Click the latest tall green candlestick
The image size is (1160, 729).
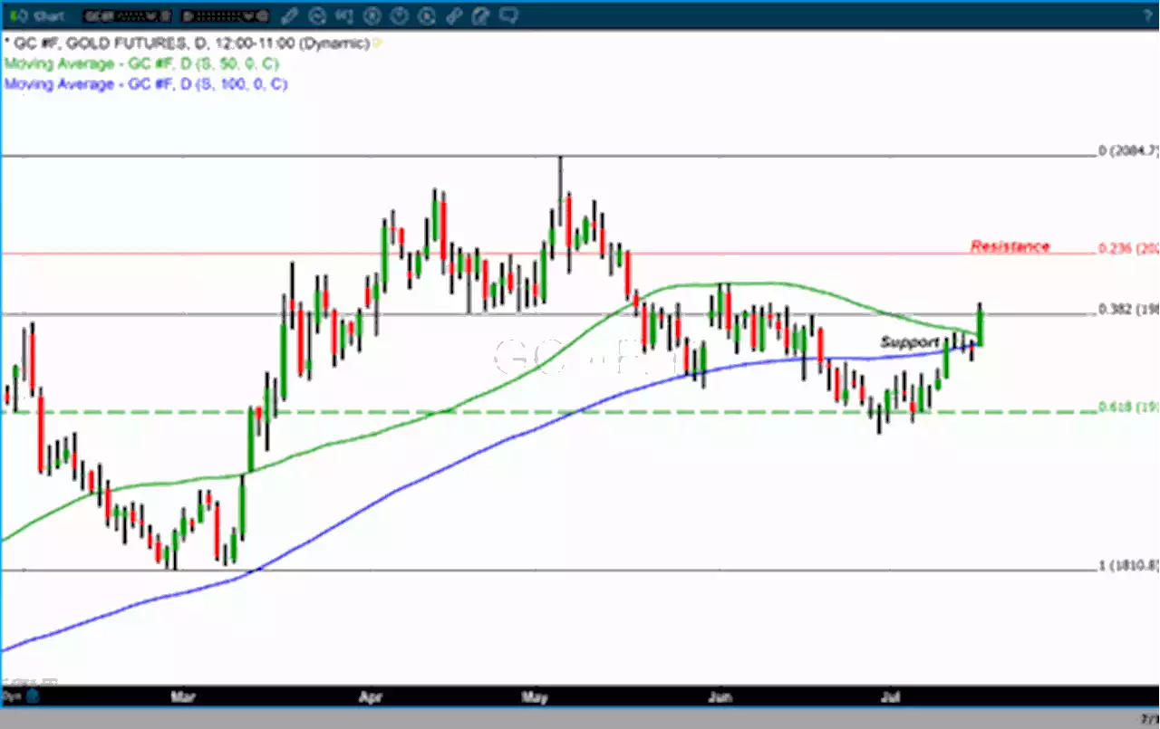(980, 326)
